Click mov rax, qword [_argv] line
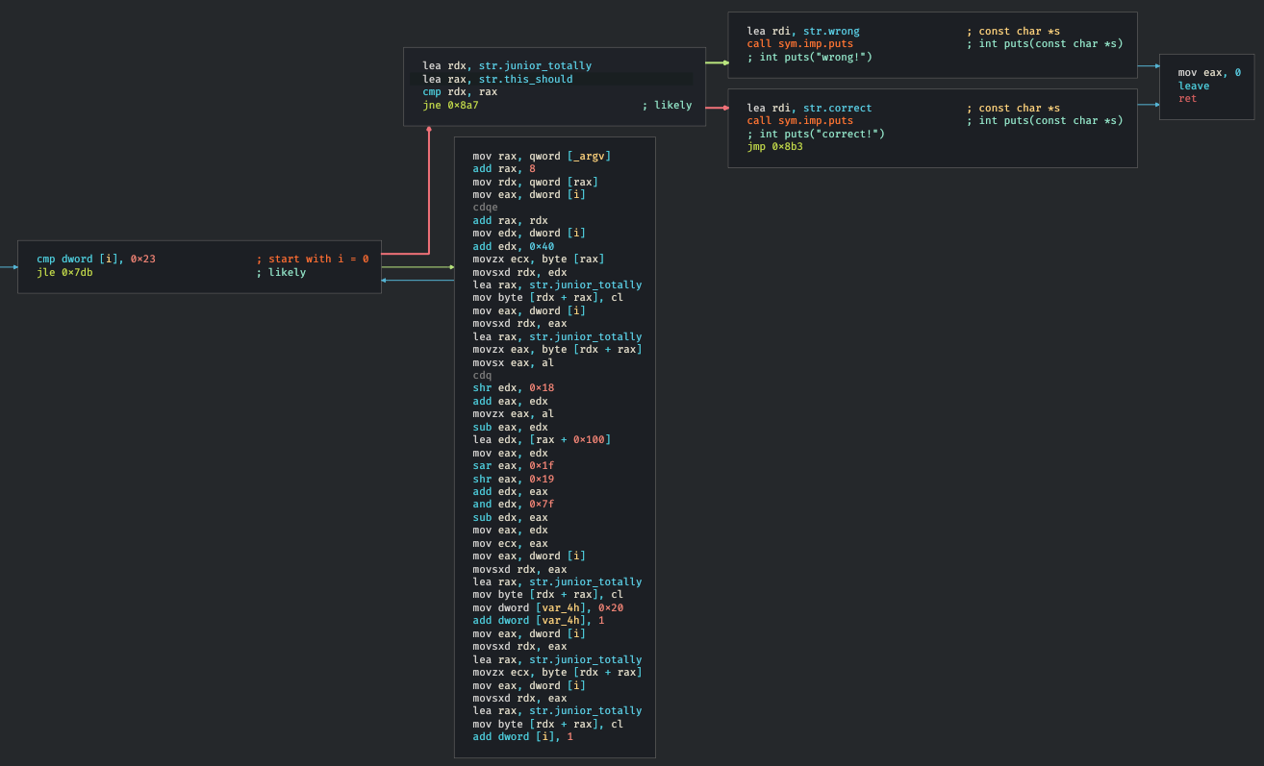This screenshot has height=766, width=1264. pyautogui.click(x=542, y=156)
